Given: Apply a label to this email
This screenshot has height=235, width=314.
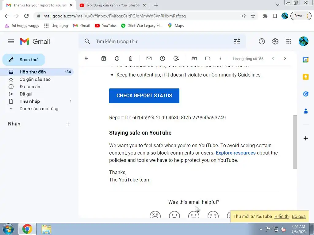Looking at the screenshot, I should pos(208,58).
